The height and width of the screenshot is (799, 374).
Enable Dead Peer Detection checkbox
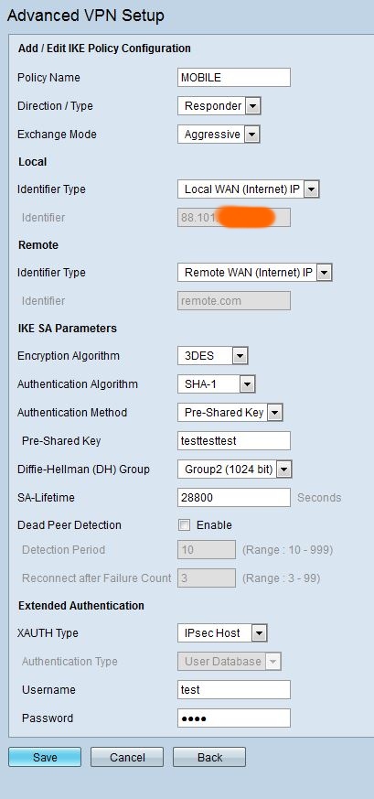(x=184, y=525)
